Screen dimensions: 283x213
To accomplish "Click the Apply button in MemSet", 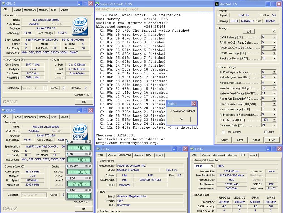I will pos(224,140).
